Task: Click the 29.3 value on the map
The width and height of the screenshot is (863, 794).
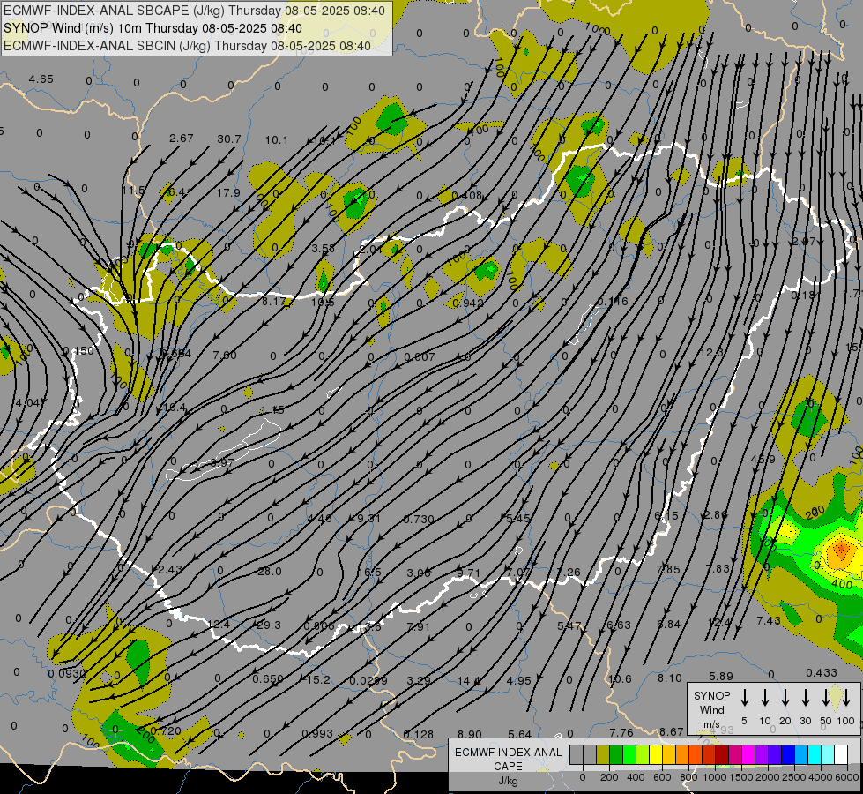Action: (x=269, y=625)
